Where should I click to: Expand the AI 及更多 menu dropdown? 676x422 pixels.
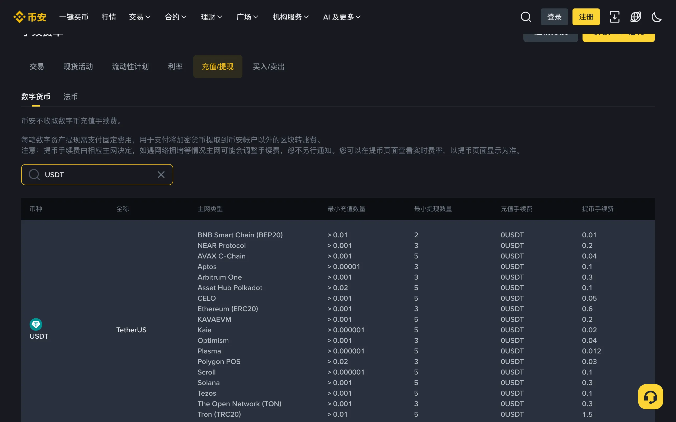click(342, 17)
